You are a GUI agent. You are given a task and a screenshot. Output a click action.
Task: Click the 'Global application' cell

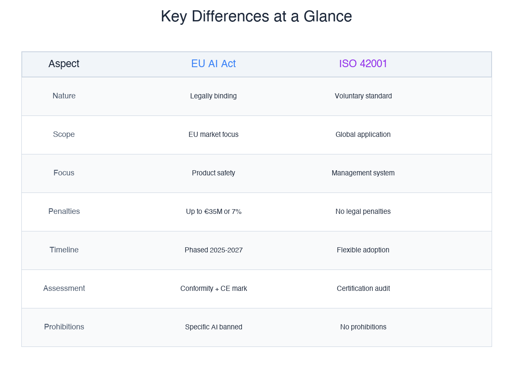[x=363, y=134]
